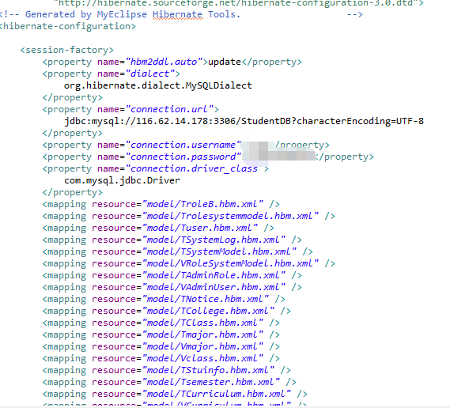Click model/TSystemLog.hbm.xml mapping resource

[x=214, y=240]
